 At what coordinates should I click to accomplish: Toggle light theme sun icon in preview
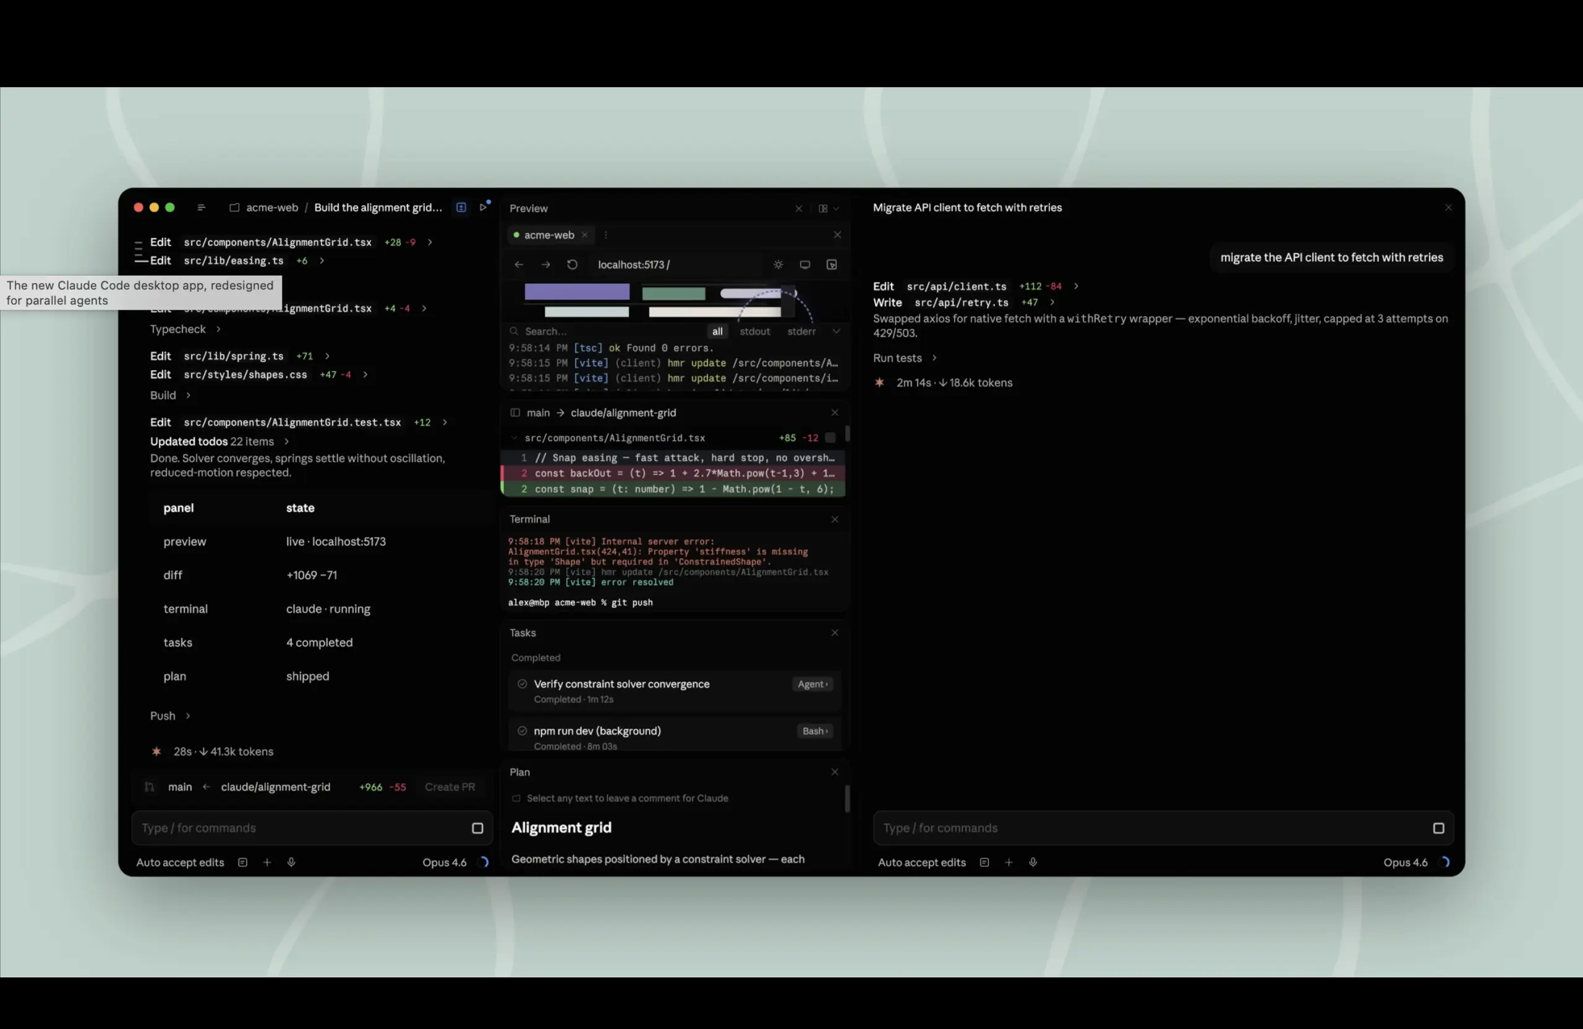(x=778, y=265)
